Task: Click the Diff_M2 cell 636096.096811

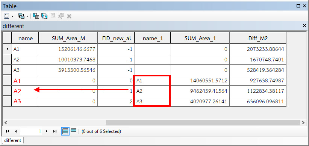Action: pyautogui.click(x=258, y=101)
